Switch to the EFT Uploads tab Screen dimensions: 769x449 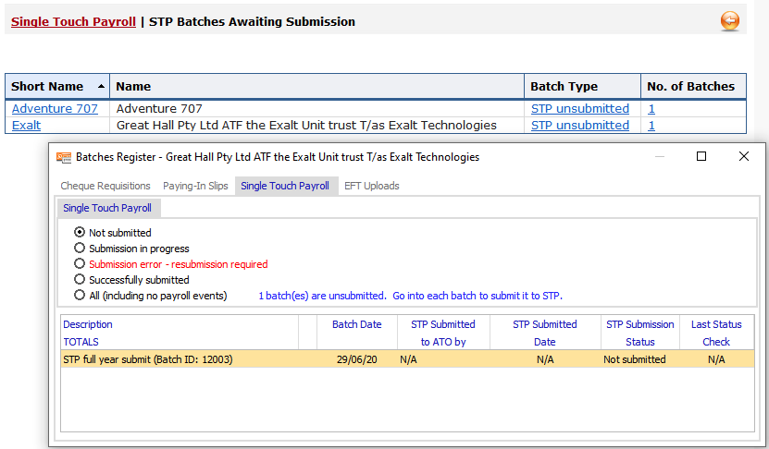click(x=372, y=186)
